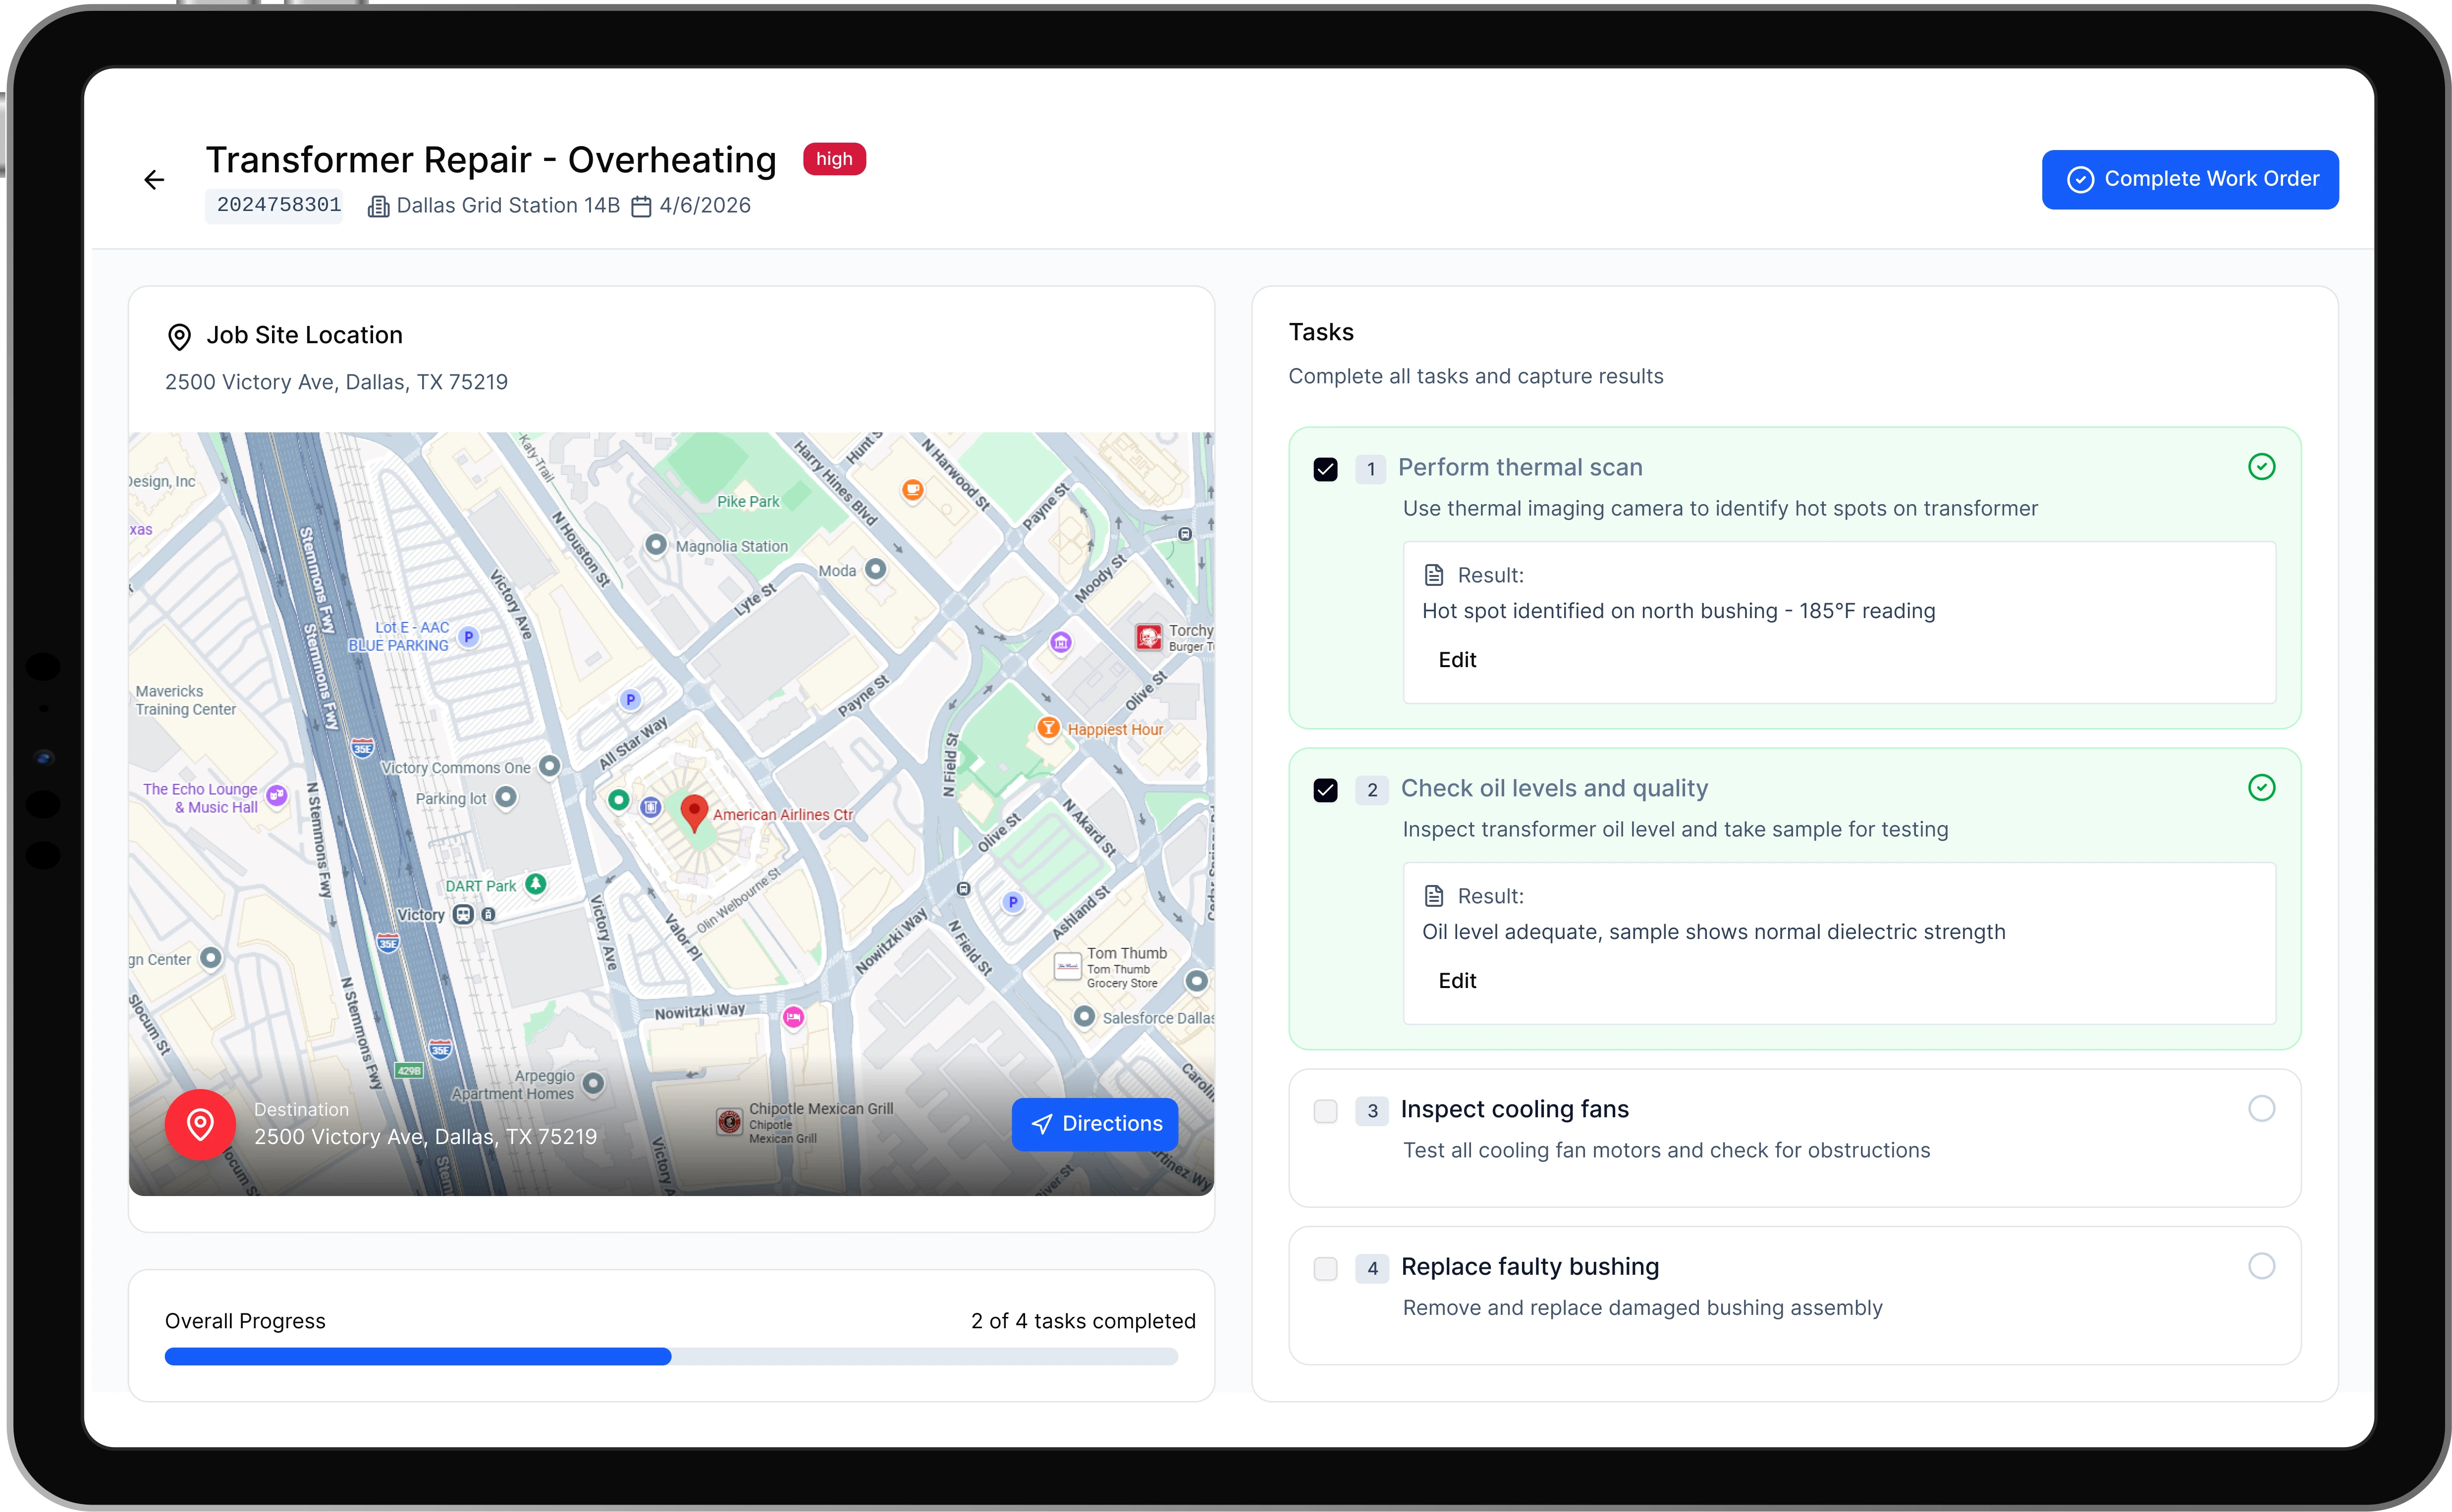This screenshot has height=1512, width=2452.
Task: Click the Arpeggio Apartment Homes marker
Action: pyautogui.click(x=593, y=1083)
